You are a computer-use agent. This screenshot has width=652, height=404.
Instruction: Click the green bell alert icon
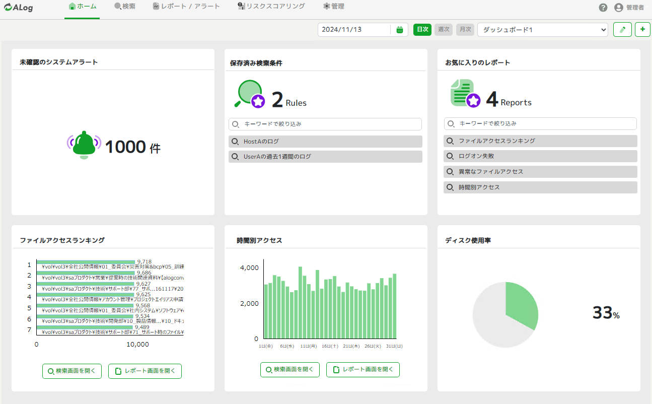point(84,146)
